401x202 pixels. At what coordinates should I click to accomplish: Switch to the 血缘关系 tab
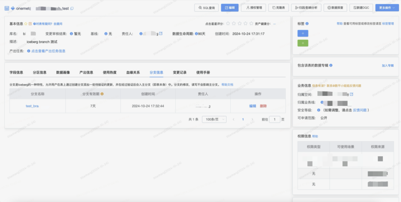point(133,73)
